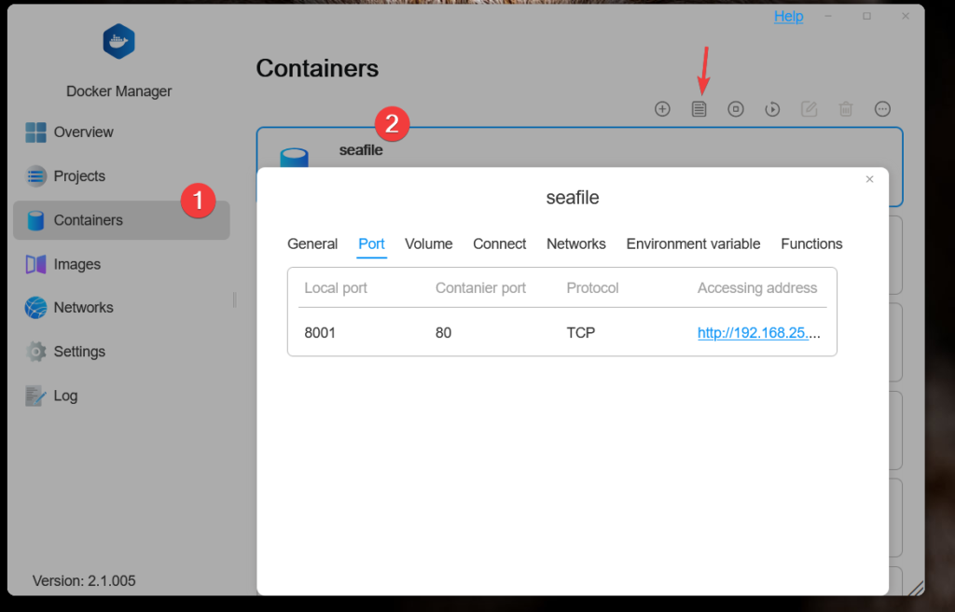This screenshot has height=612, width=955.
Task: Click the edit container pencil icon
Action: click(810, 109)
